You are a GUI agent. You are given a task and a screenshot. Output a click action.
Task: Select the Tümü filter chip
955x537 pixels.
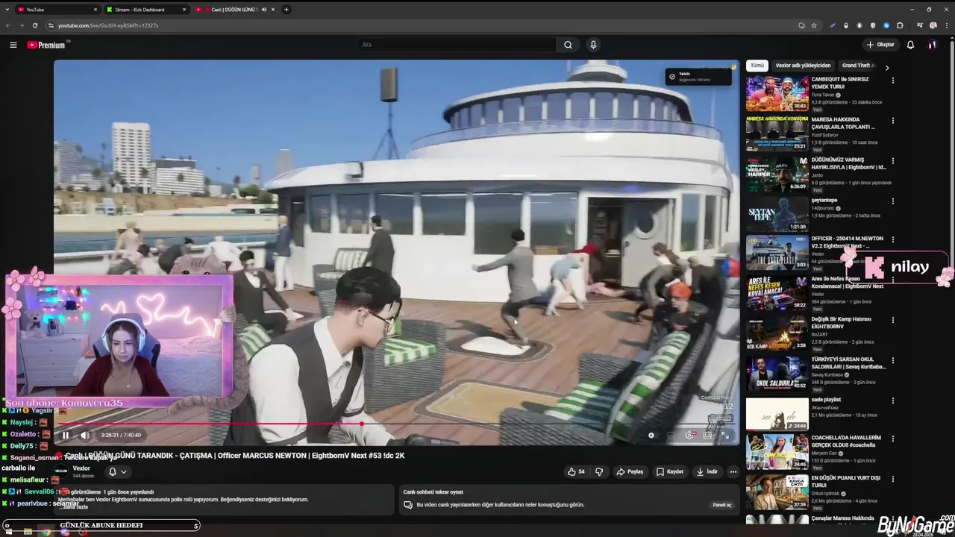757,66
